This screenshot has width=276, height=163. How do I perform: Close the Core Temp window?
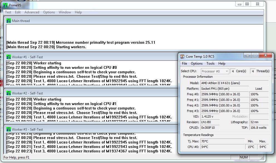(x=265, y=56)
